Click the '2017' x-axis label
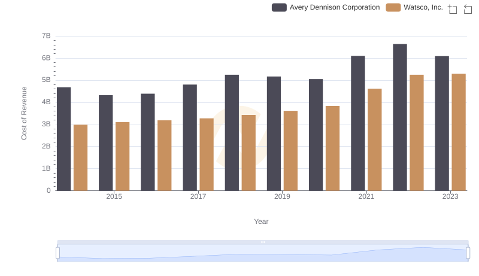 [x=198, y=196]
